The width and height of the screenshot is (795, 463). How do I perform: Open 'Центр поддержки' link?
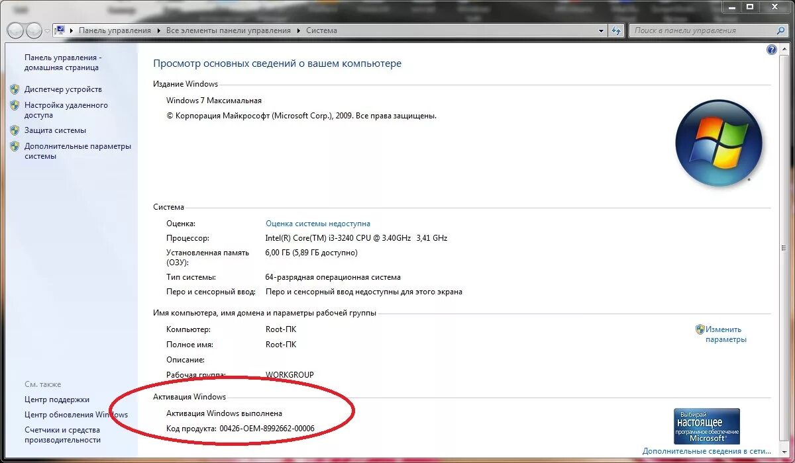click(x=57, y=400)
